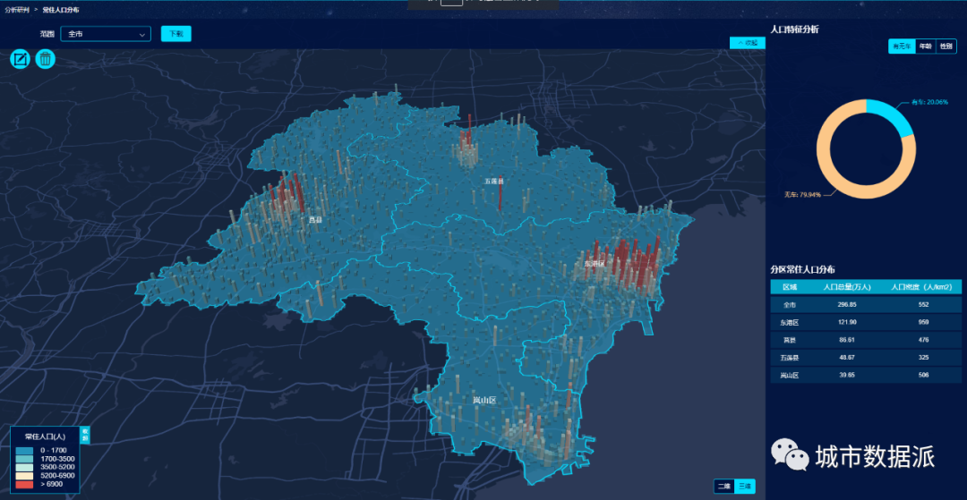Switch map to 三维 mode

745,487
